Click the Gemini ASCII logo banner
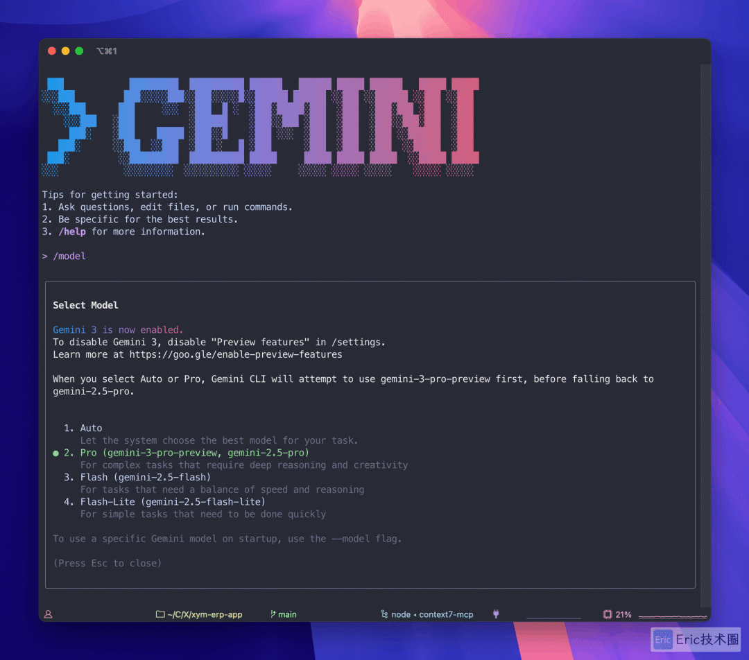Image resolution: width=749 pixels, height=660 pixels. click(x=264, y=125)
